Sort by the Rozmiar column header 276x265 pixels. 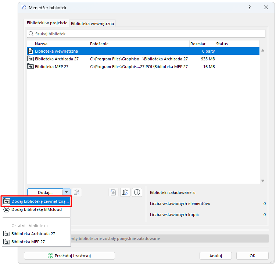[202, 44]
